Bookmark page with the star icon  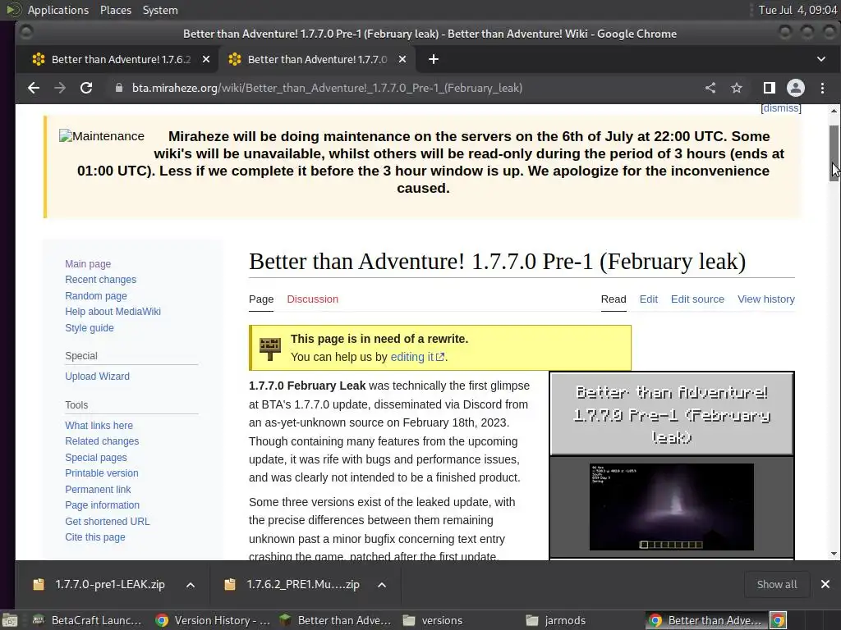click(x=737, y=88)
